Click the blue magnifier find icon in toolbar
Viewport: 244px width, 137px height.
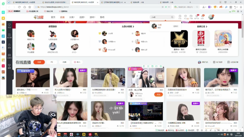point(226,7)
